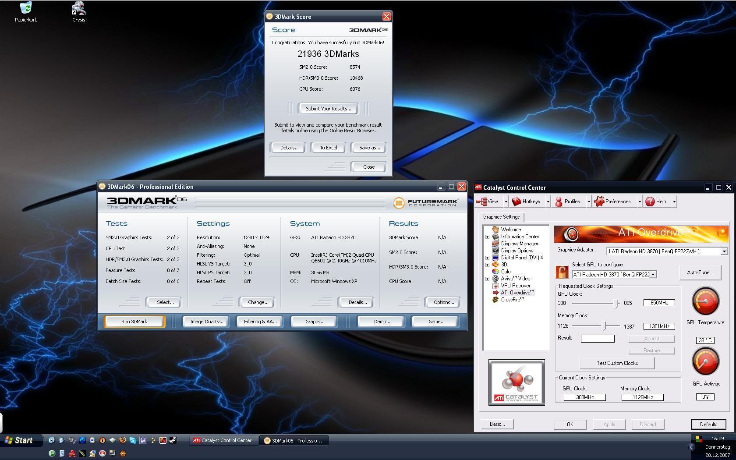This screenshot has width=736, height=460.
Task: Click the Run 3DMark button
Action: pos(134,322)
